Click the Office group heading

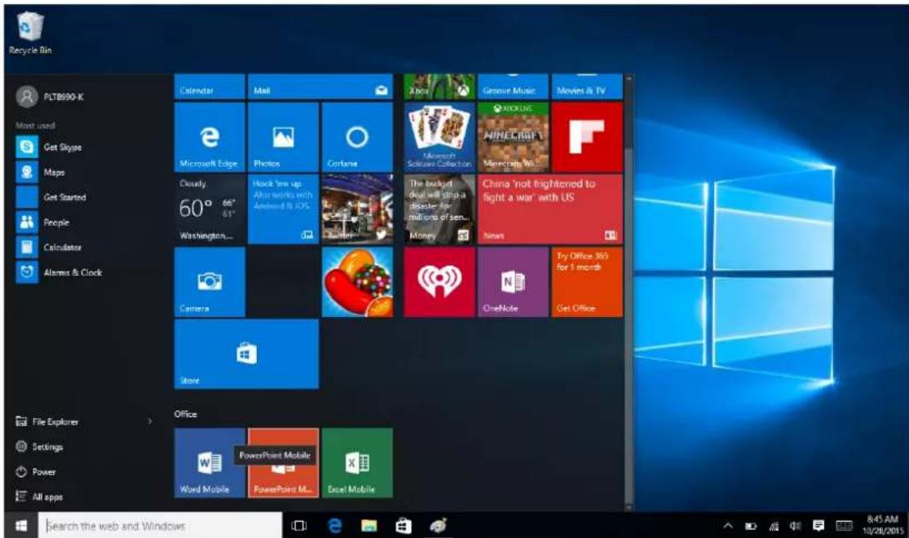pyautogui.click(x=185, y=414)
